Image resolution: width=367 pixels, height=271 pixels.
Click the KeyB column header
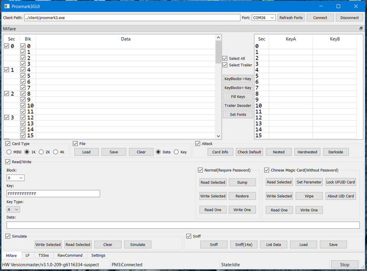(x=334, y=39)
